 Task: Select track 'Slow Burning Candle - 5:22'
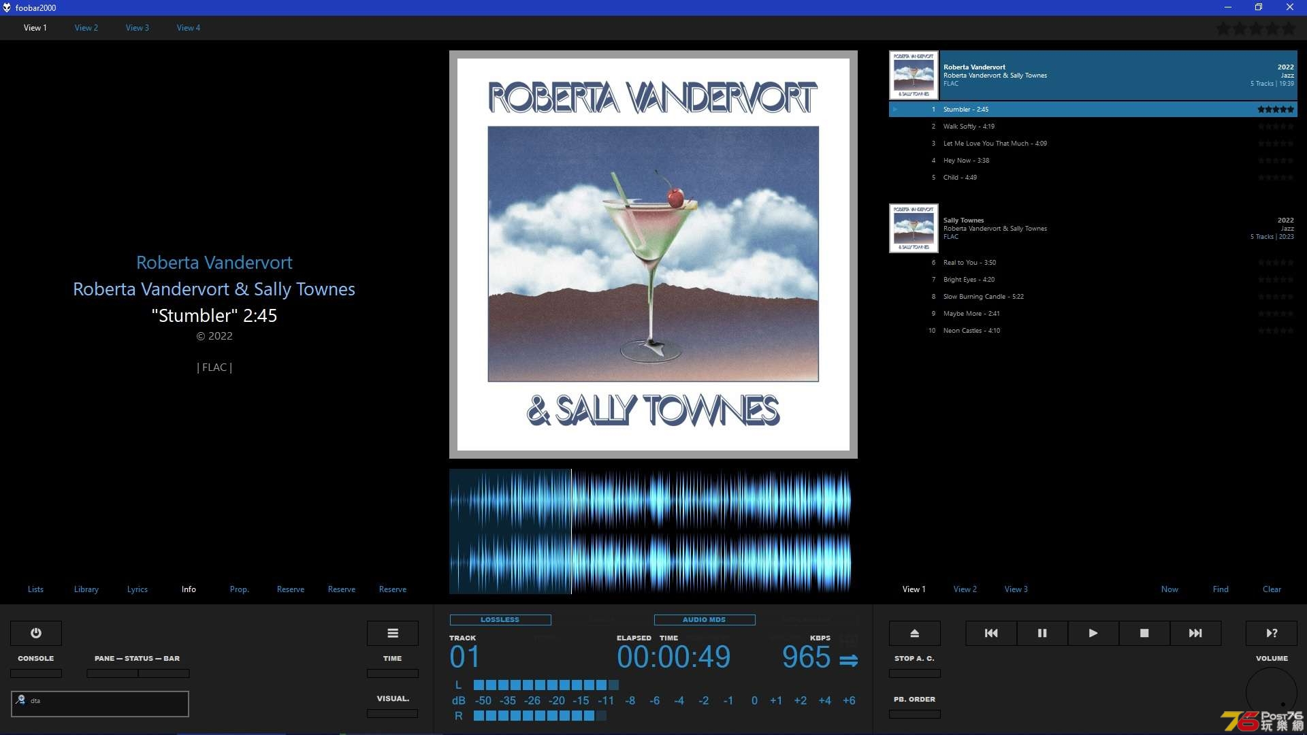(x=1093, y=296)
